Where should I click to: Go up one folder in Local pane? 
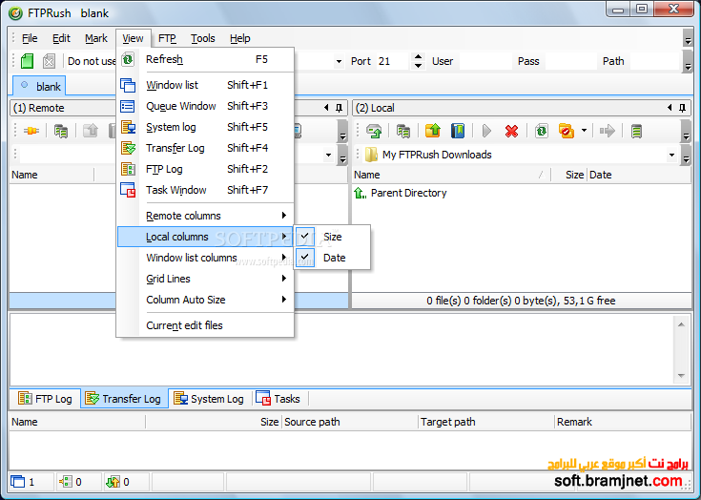[x=433, y=131]
